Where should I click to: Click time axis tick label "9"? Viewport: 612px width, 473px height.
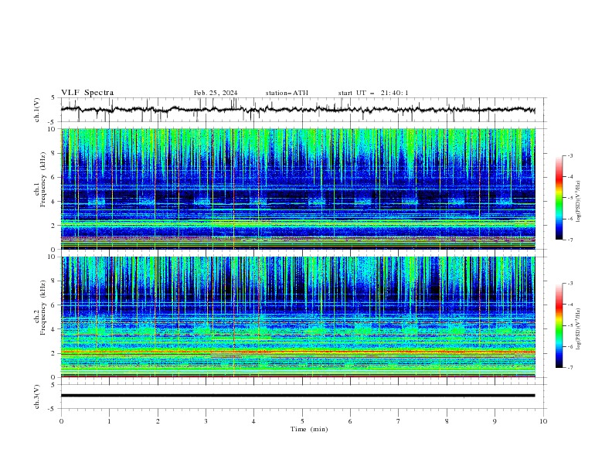click(x=495, y=421)
